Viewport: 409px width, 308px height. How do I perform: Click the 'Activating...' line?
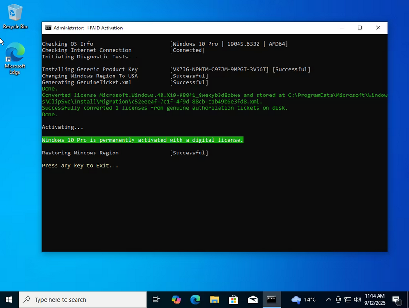pyautogui.click(x=62, y=127)
